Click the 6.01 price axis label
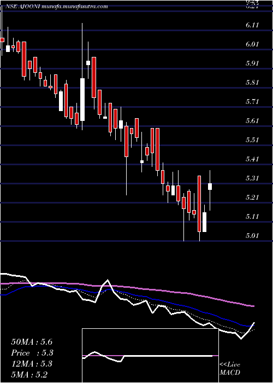The height and width of the screenshot is (383, 273). click(252, 44)
